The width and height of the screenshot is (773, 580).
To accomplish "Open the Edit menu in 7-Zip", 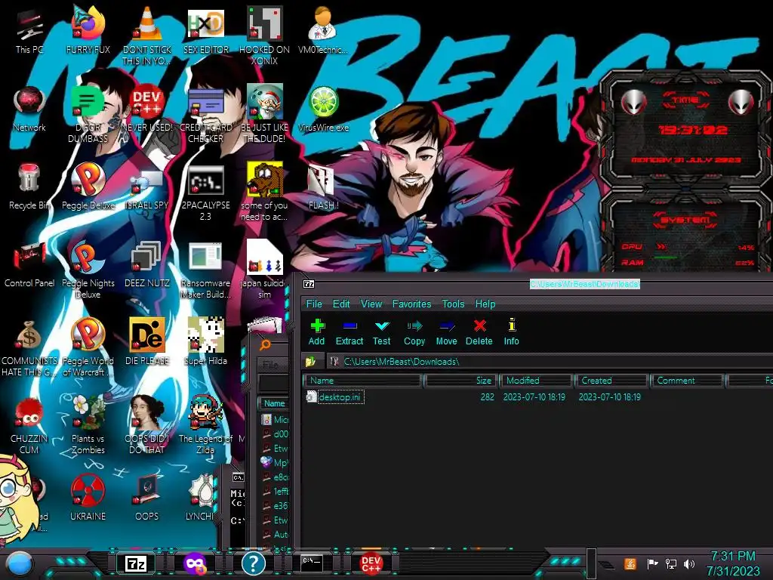I will pos(341,304).
